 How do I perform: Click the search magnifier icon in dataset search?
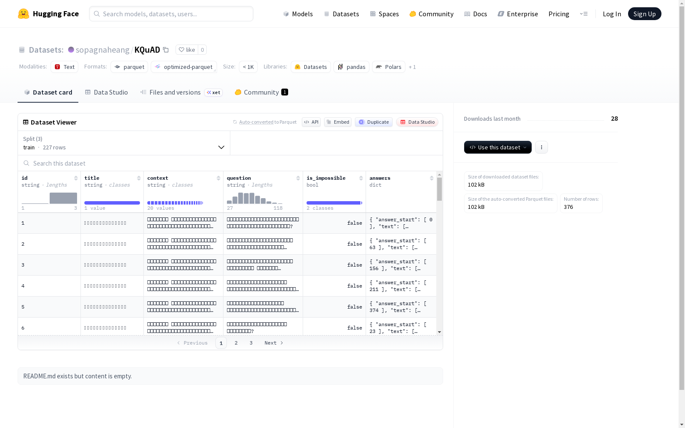coord(27,163)
